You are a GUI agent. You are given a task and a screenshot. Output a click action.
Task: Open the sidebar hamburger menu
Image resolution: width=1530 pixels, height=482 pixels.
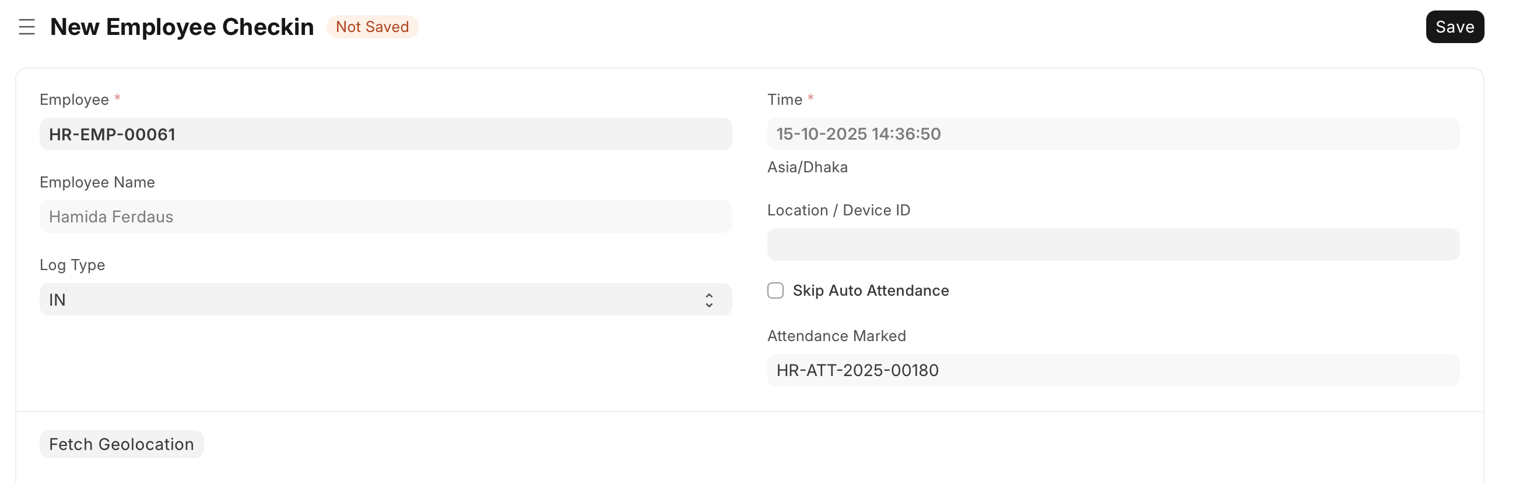point(27,27)
